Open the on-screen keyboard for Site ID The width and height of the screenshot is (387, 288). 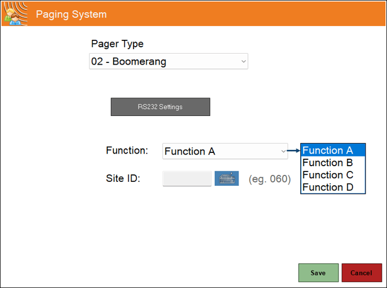[226, 178]
